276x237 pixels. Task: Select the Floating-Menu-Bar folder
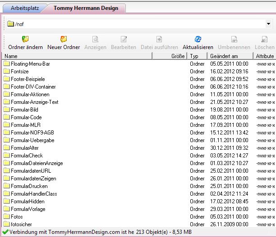pos(30,64)
